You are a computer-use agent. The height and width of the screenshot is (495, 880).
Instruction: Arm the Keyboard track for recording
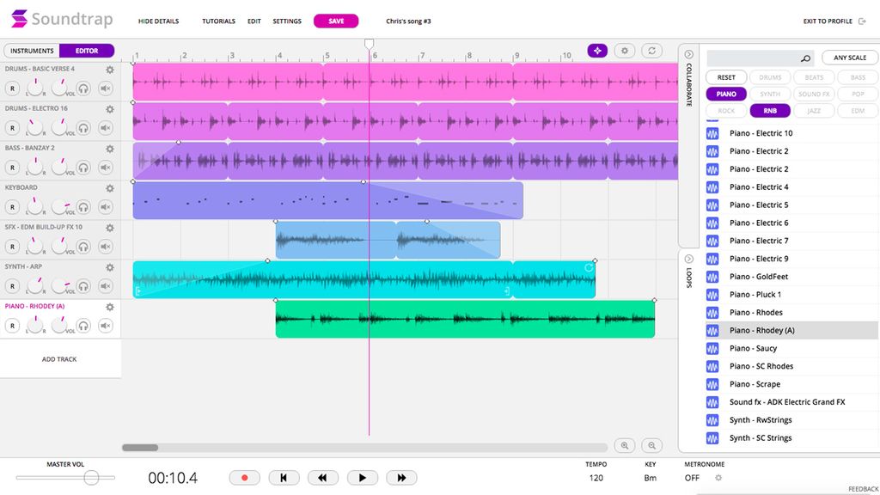[x=12, y=207]
